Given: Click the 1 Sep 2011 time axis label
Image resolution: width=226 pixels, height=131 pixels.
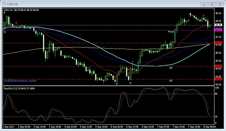Looking at the screenshot, I should (x=9, y=127).
